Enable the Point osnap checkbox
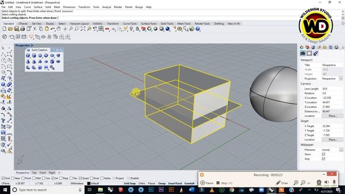The width and height of the screenshot is (345, 194). click(x=23, y=178)
